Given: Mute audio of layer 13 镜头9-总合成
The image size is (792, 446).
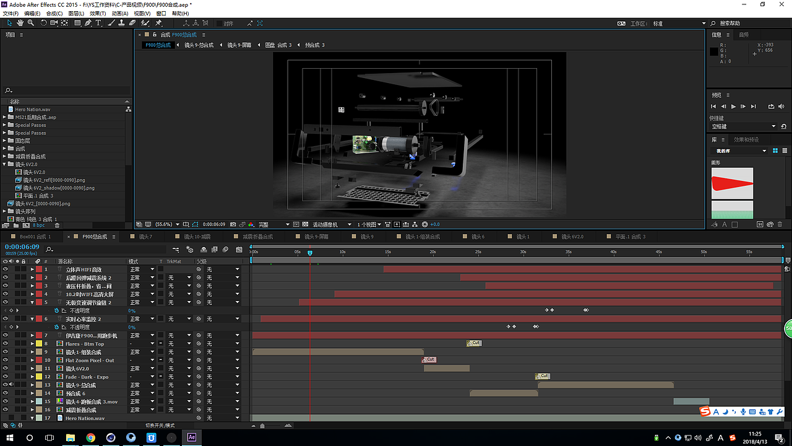Looking at the screenshot, I should pos(11,385).
